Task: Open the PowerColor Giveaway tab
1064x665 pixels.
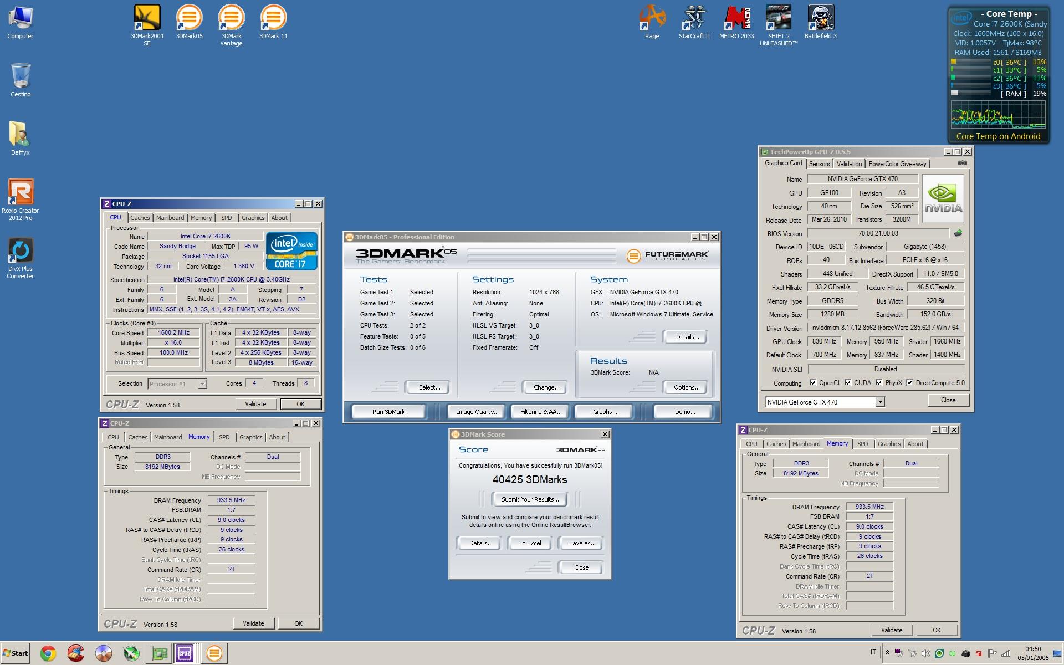Action: 897,164
